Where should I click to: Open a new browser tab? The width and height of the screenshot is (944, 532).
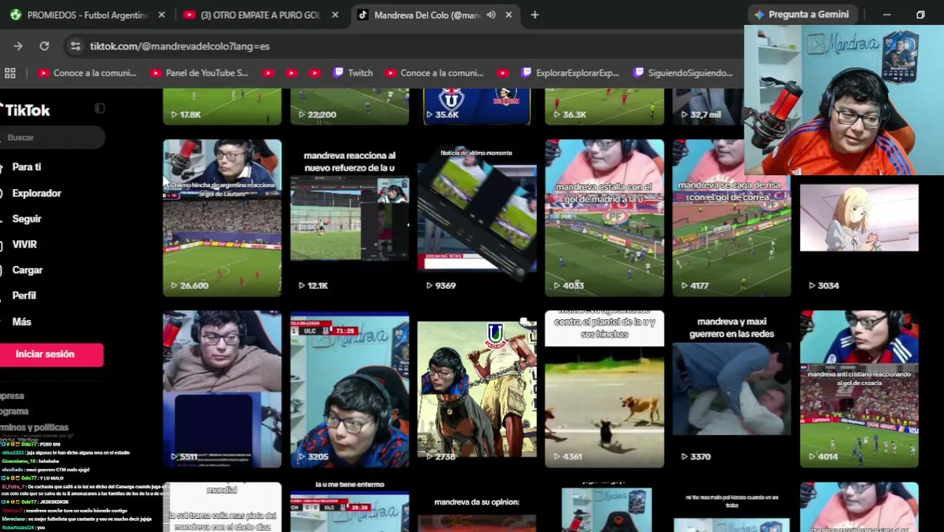535,15
